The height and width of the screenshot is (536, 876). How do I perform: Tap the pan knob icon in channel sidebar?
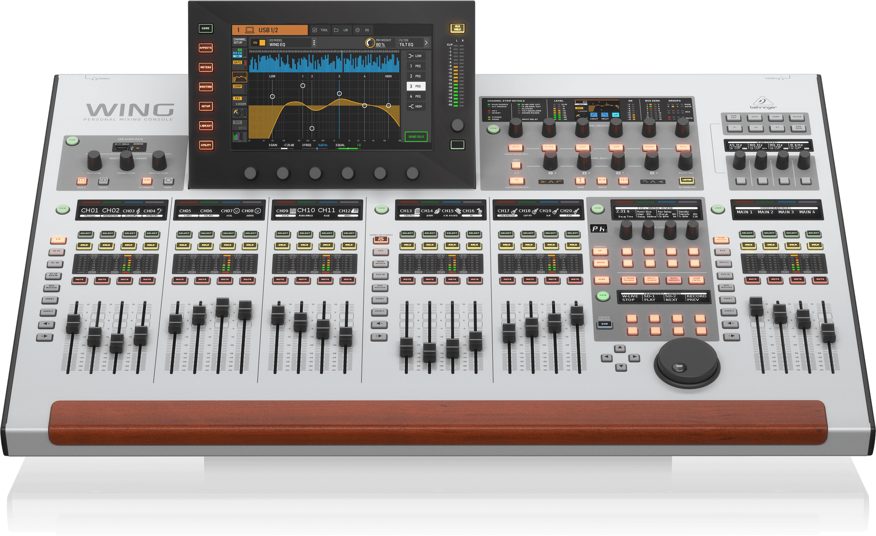click(x=237, y=112)
